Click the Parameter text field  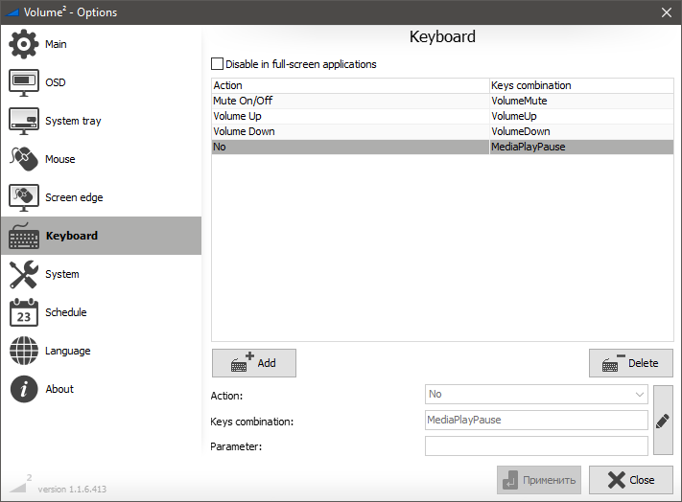click(536, 446)
